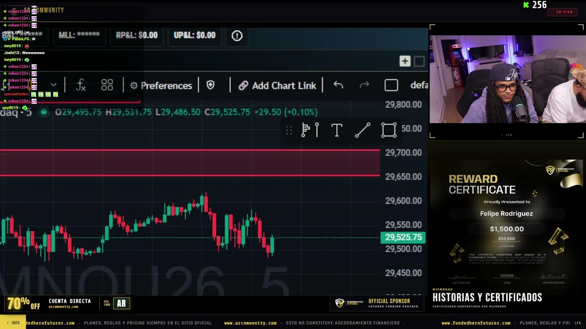Open the four-squares layout grid icon
This screenshot has height=329, width=586.
(x=107, y=85)
